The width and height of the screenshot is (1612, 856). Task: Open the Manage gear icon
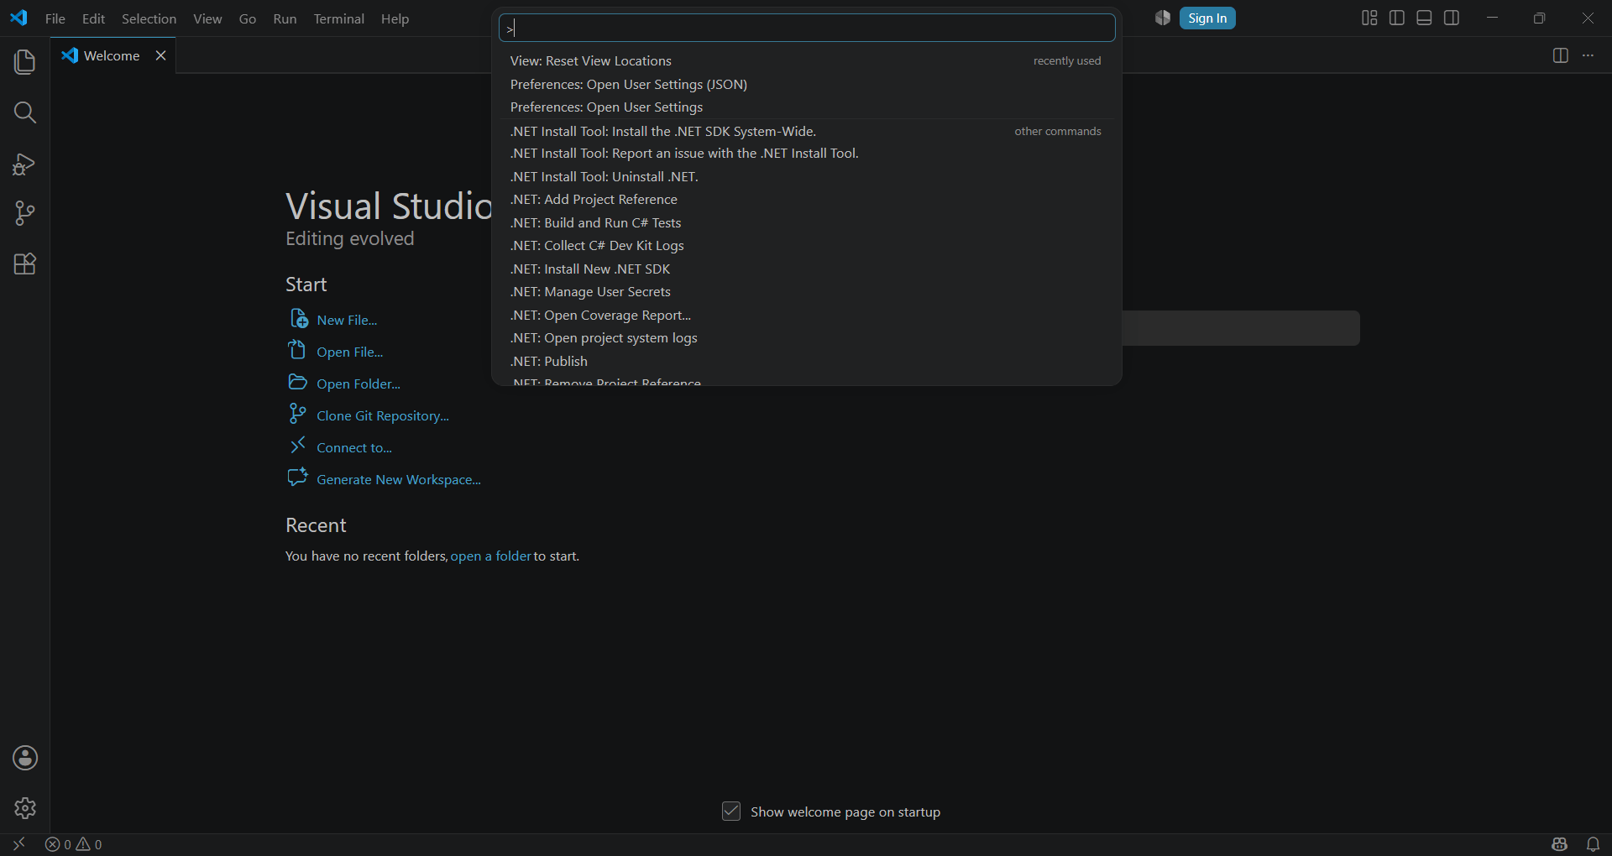pos(25,808)
